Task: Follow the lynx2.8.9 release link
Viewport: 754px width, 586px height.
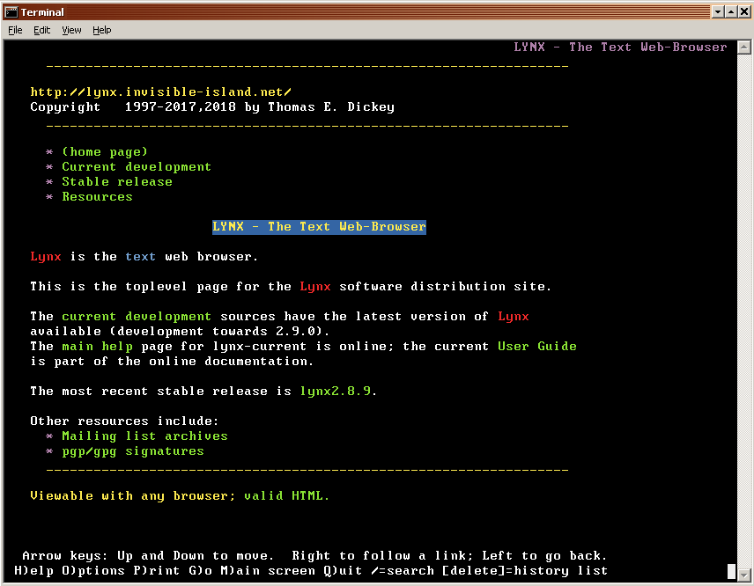Action: click(336, 391)
